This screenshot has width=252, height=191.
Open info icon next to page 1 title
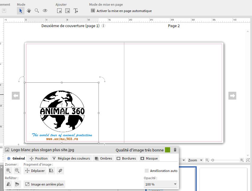coord(103,26)
